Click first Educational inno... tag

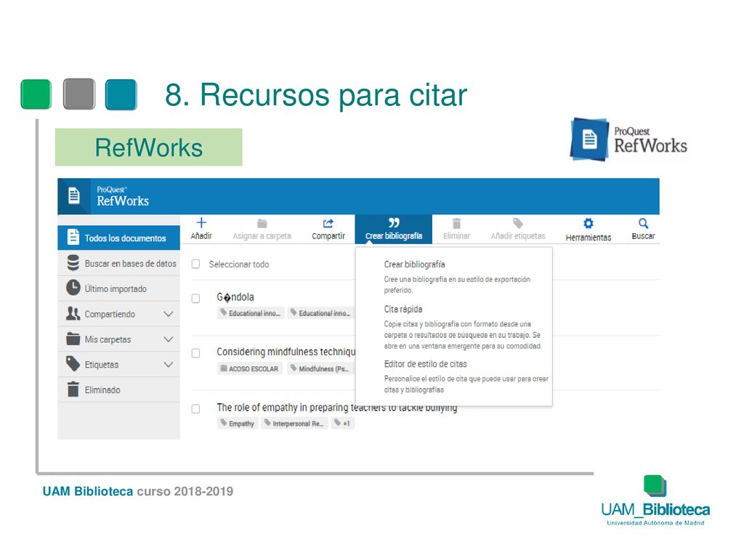[x=251, y=313]
